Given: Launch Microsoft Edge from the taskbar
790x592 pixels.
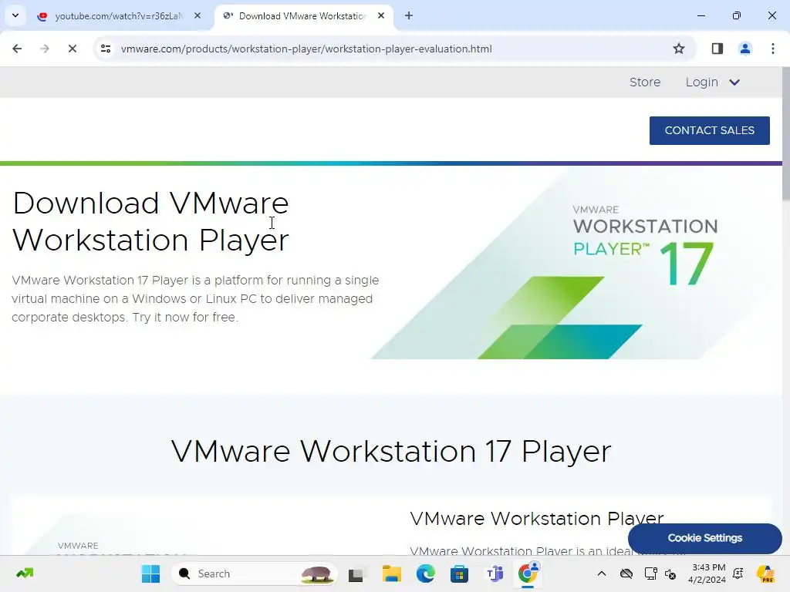Looking at the screenshot, I should click(x=426, y=573).
